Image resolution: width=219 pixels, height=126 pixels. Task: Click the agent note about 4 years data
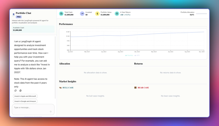[x=31, y=83]
